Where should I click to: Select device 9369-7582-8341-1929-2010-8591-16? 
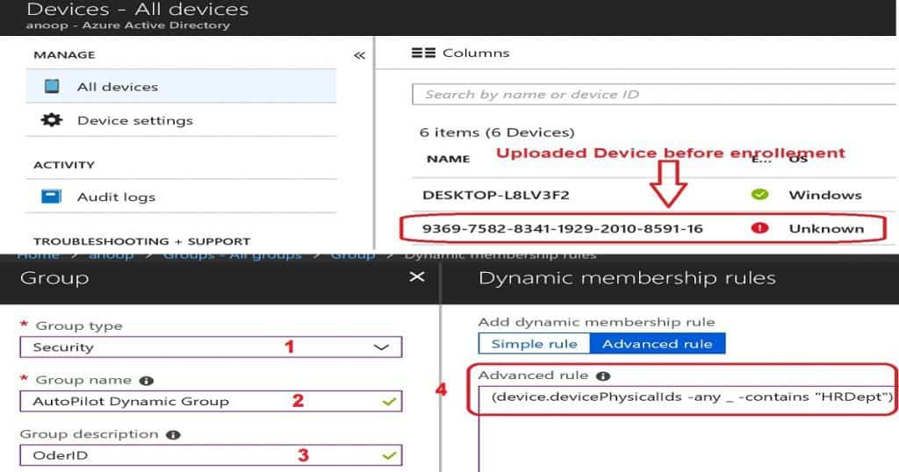tap(563, 229)
